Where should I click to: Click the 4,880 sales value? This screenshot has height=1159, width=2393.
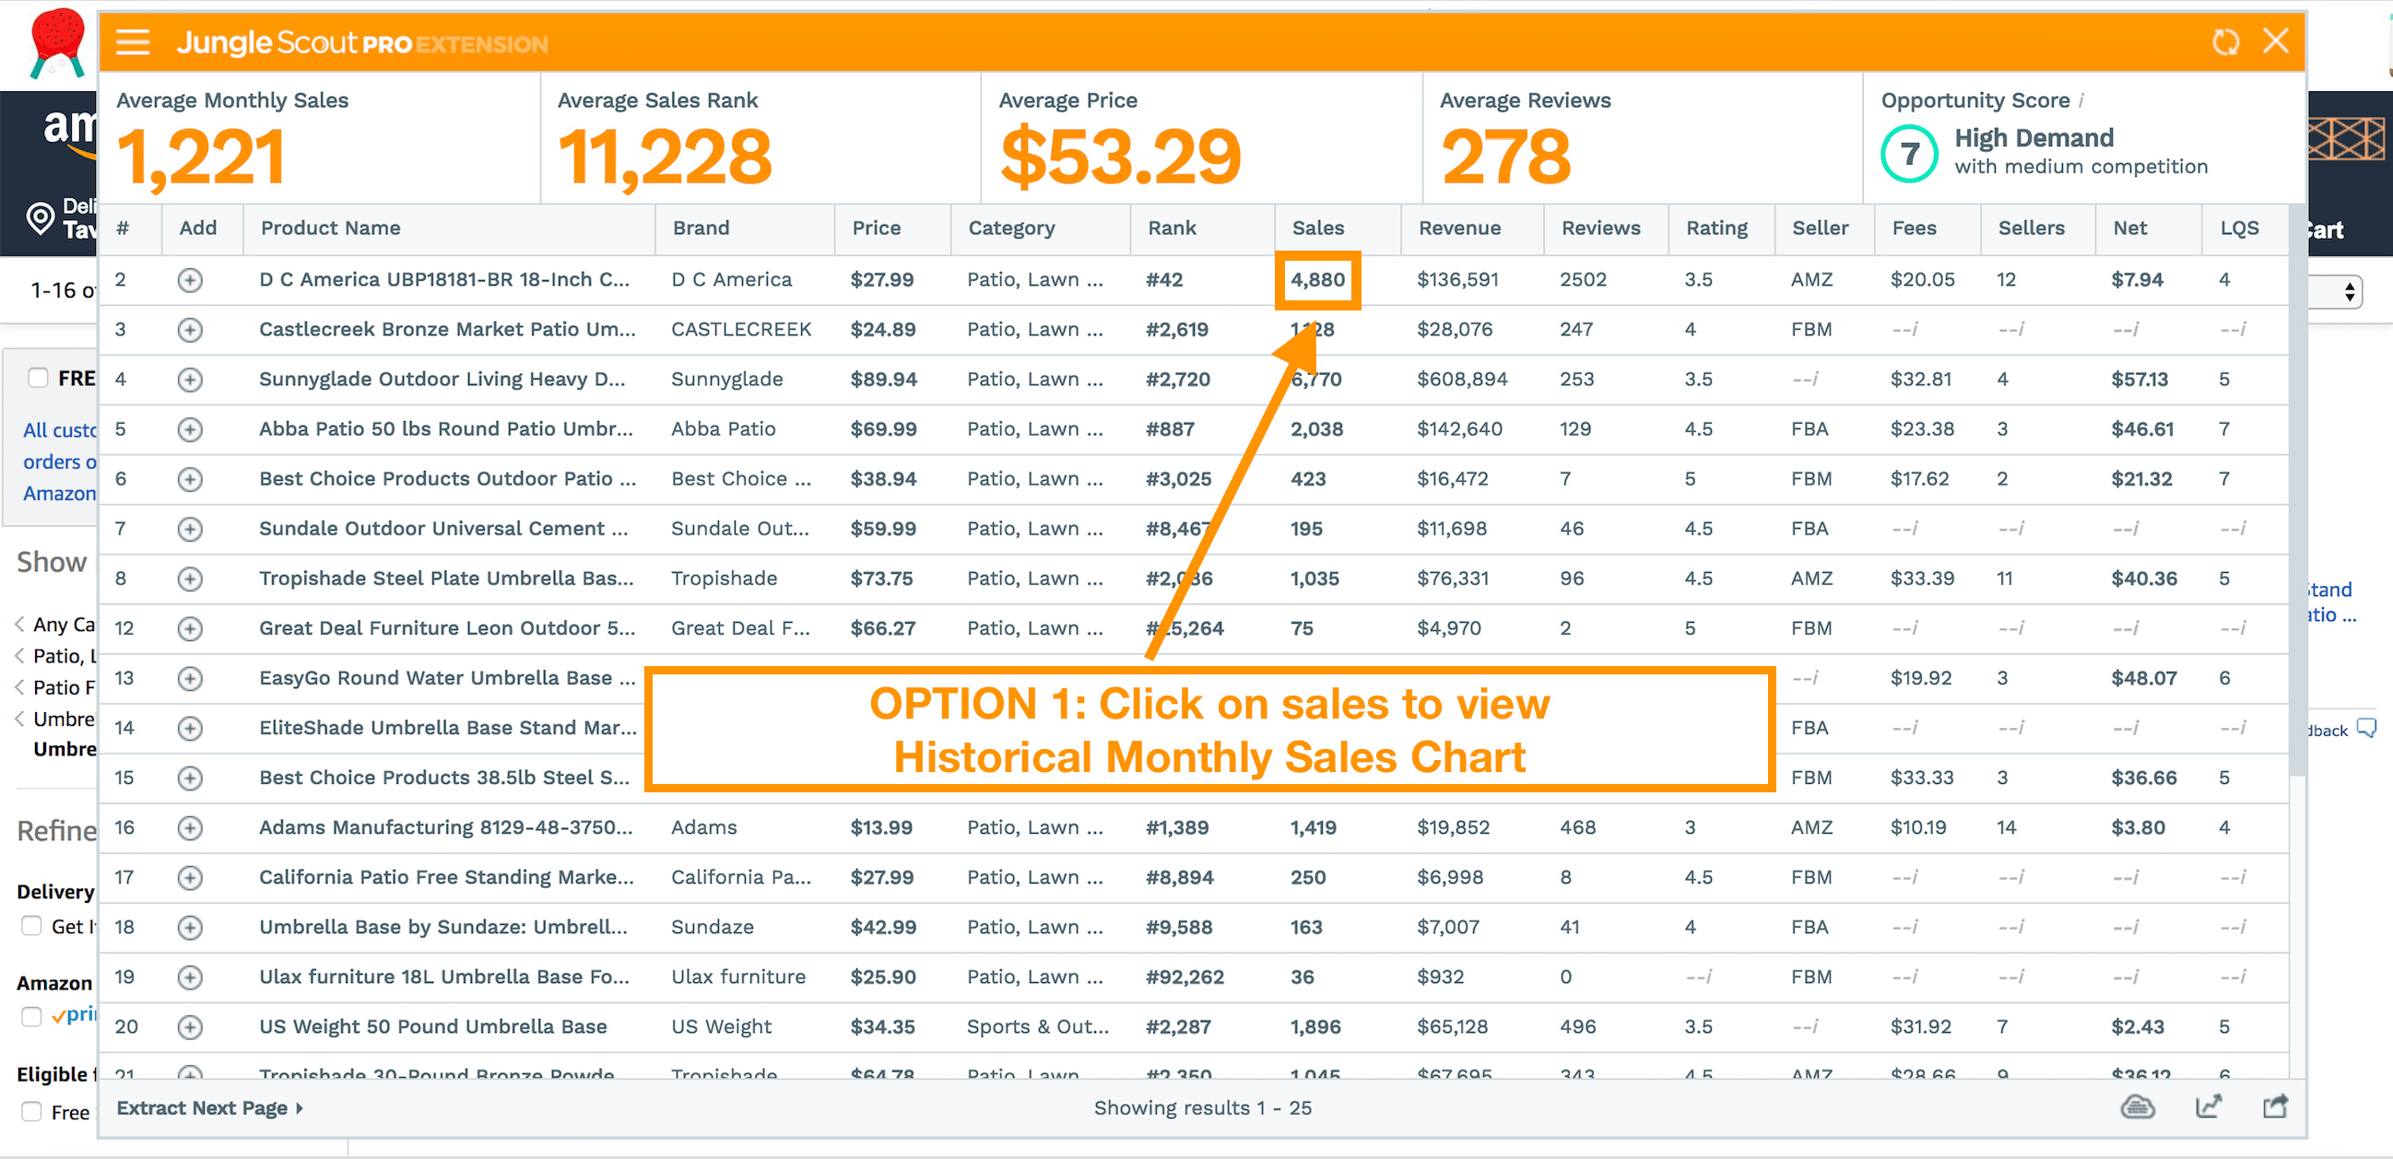click(1317, 279)
